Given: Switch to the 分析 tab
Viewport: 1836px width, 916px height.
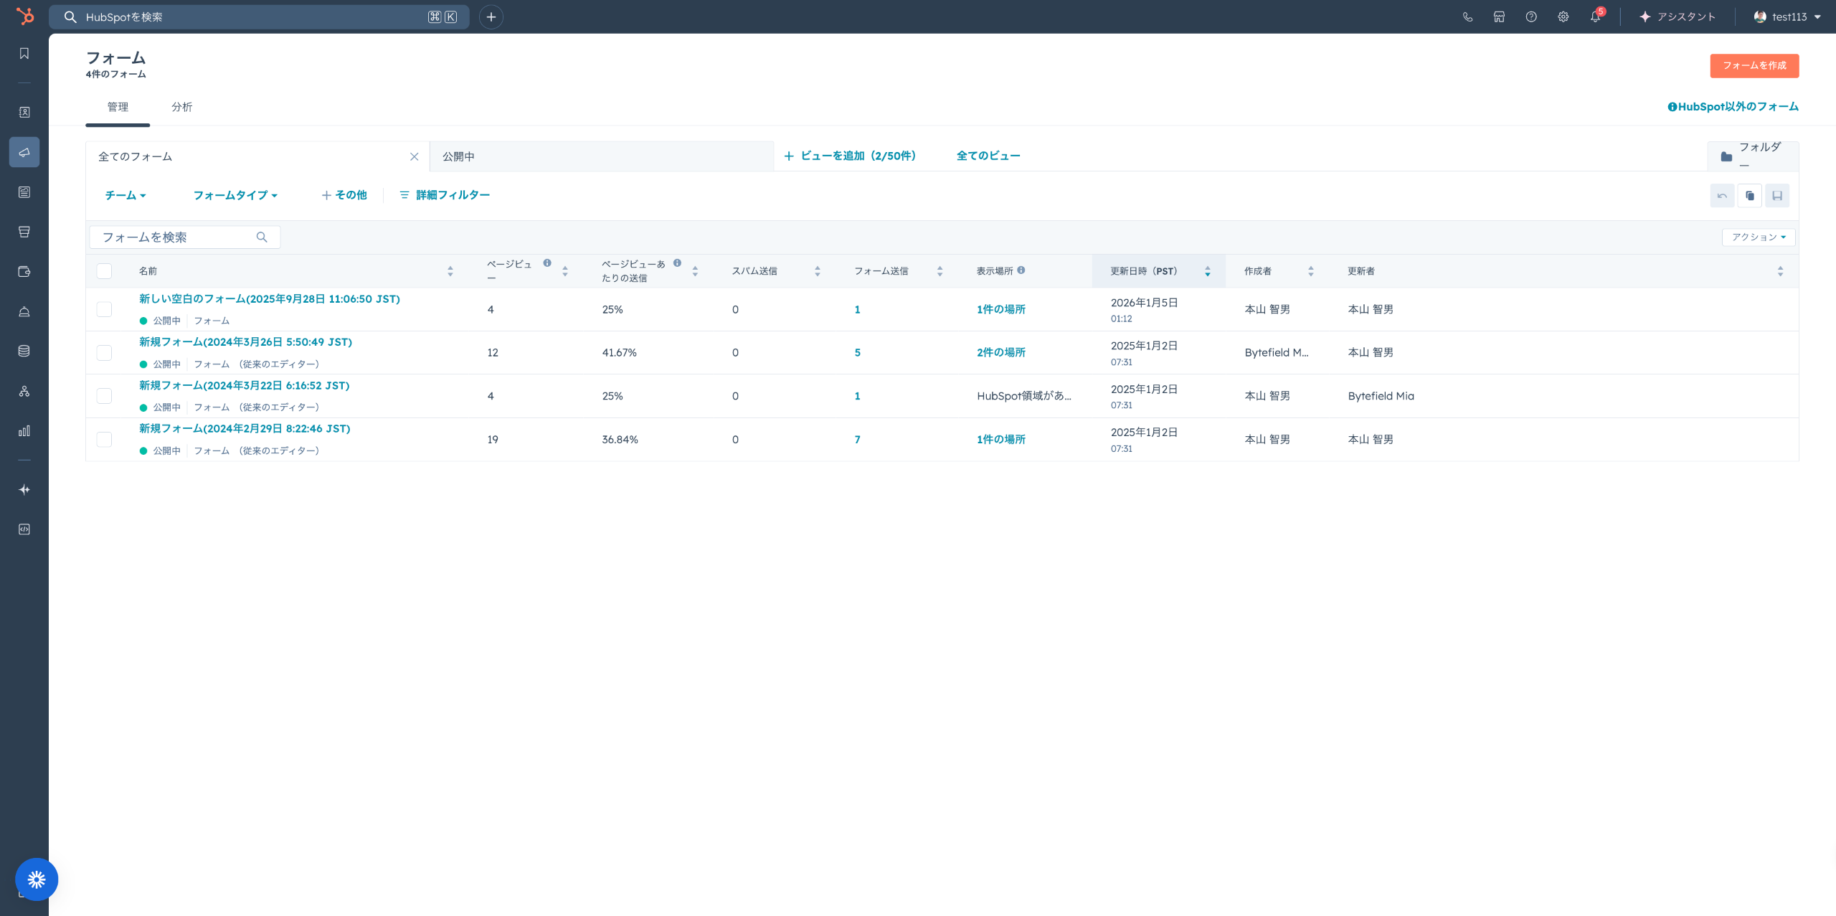Looking at the screenshot, I should (x=181, y=107).
